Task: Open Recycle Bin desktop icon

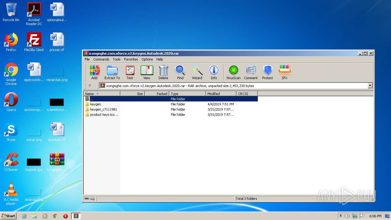Action: [x=11, y=13]
